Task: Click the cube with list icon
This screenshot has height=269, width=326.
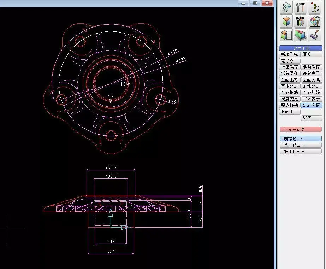Action: point(286,35)
